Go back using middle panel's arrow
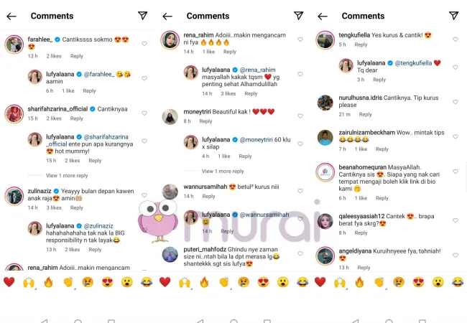 pyautogui.click(x=167, y=17)
